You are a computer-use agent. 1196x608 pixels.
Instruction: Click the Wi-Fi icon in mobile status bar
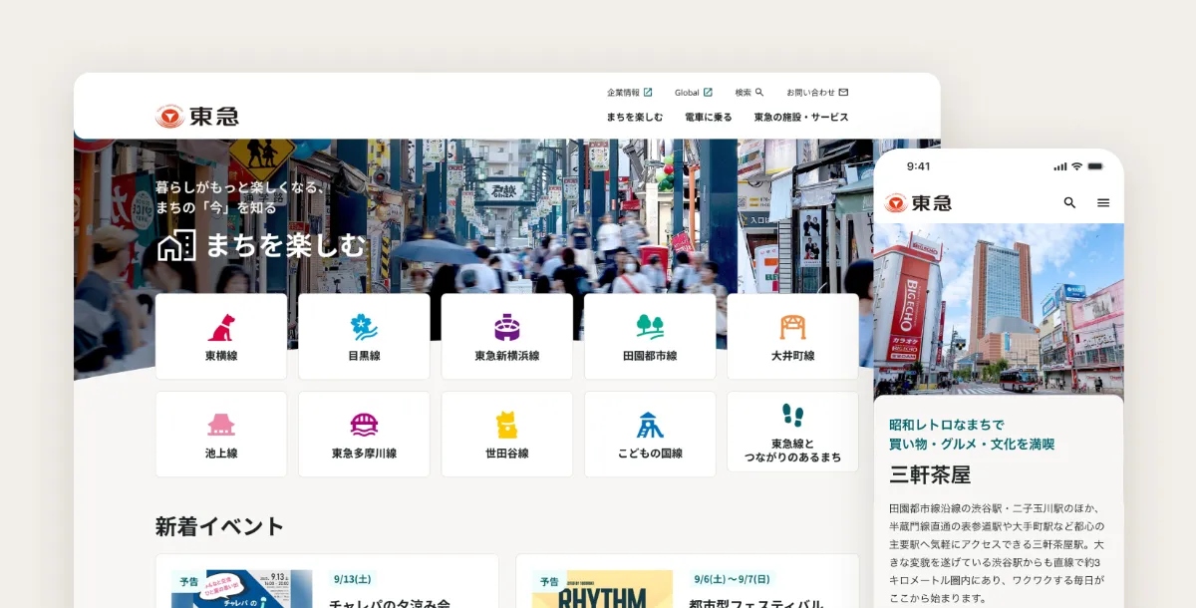[x=1076, y=166]
